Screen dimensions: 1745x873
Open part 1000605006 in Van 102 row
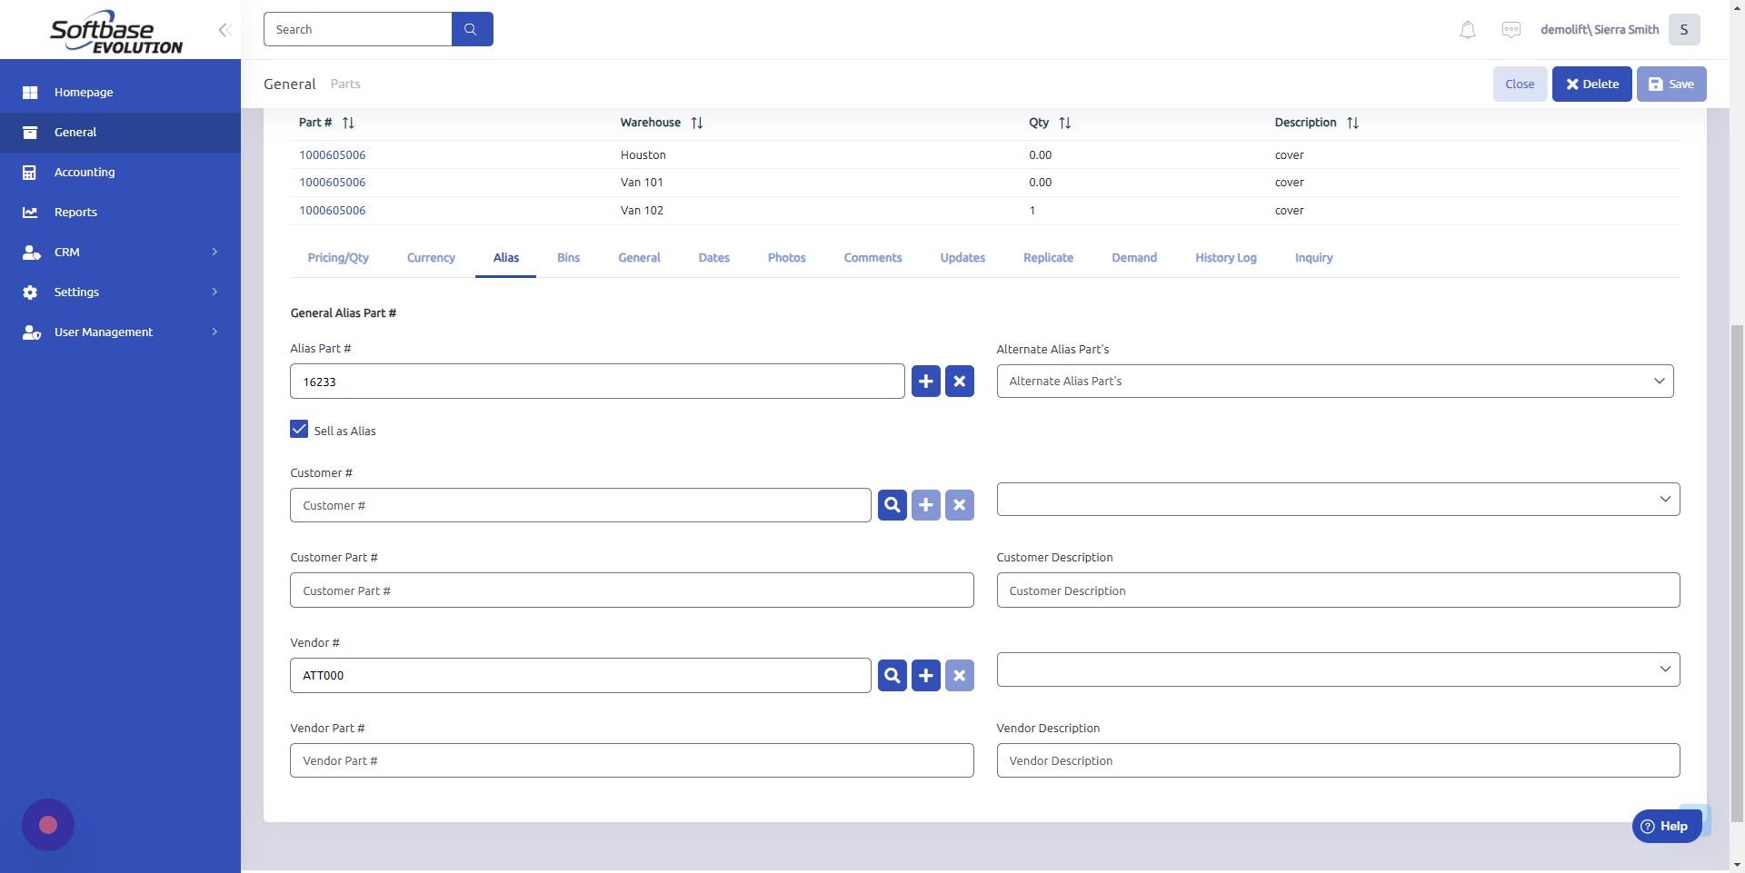coord(333,211)
